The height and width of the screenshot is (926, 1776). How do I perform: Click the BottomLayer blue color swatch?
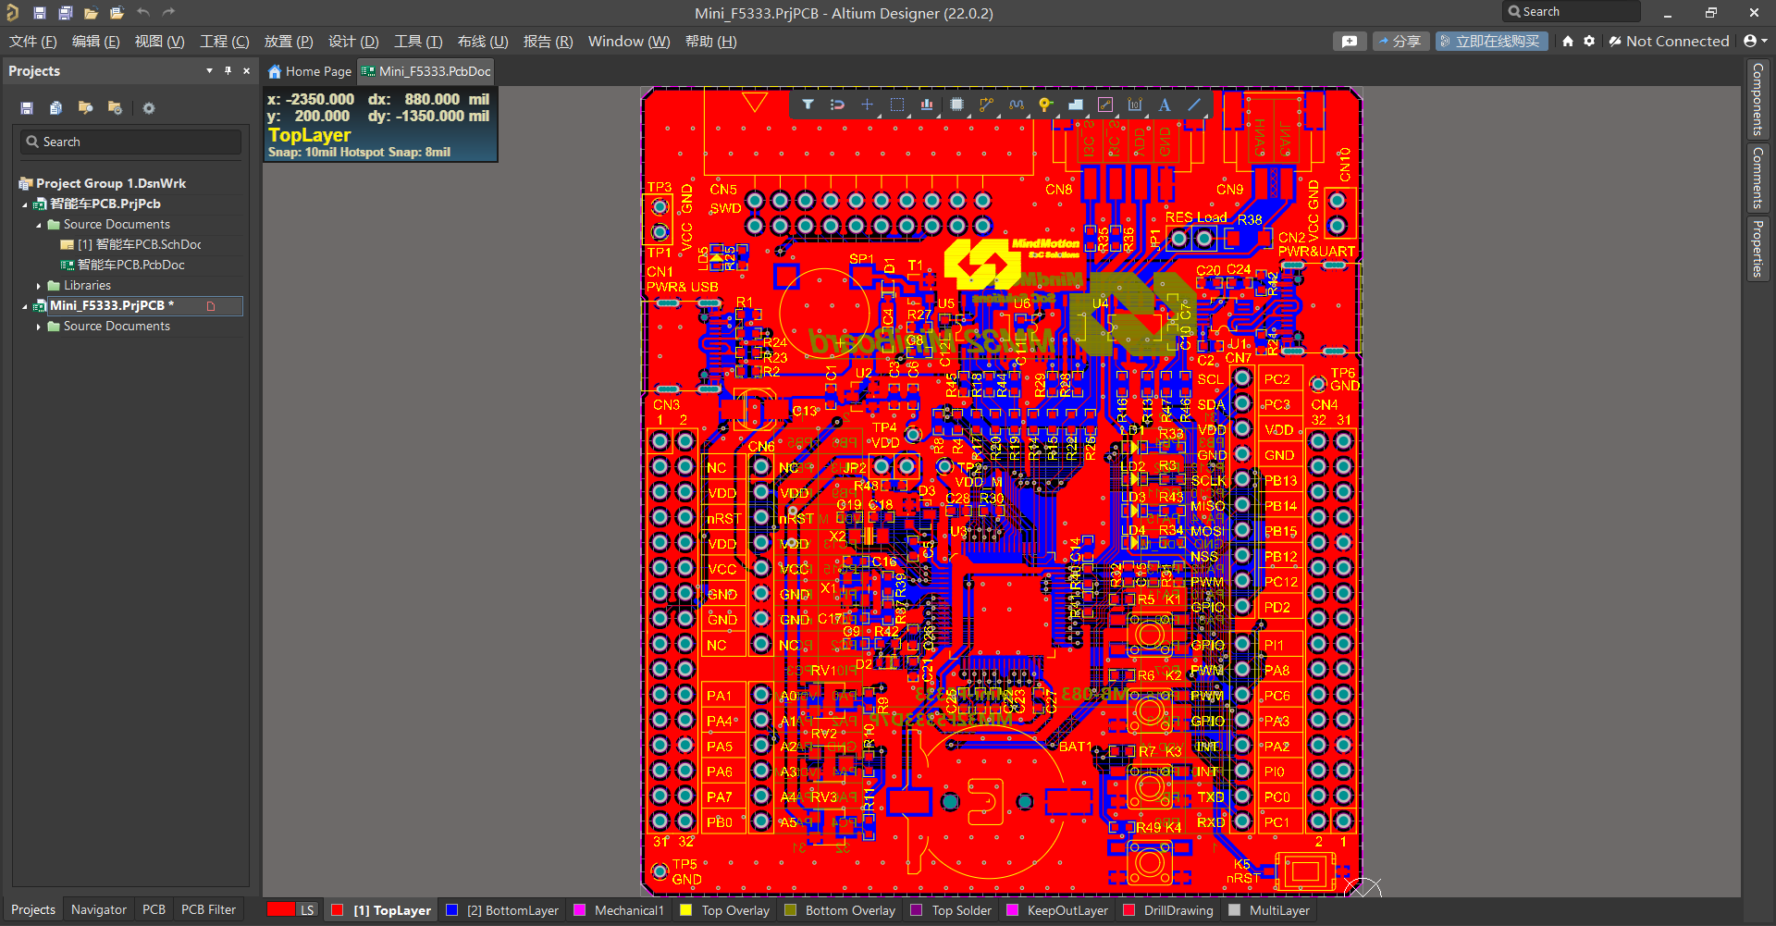(452, 910)
